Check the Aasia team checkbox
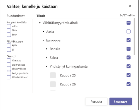Screen dimensions: 139x110 128,32
